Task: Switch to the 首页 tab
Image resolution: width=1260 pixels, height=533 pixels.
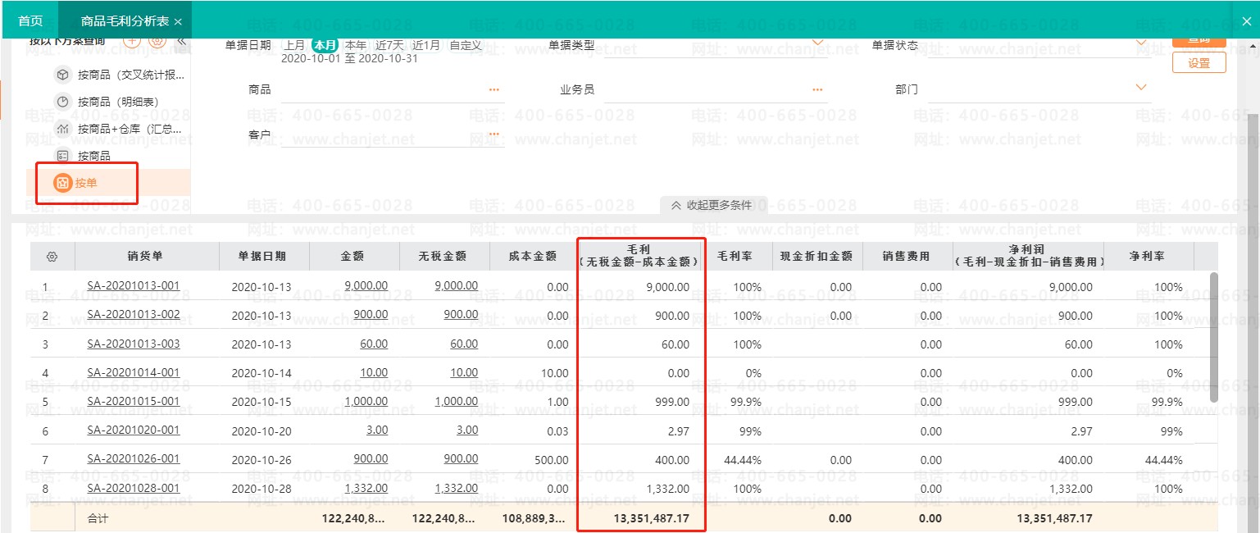Action: coord(30,20)
